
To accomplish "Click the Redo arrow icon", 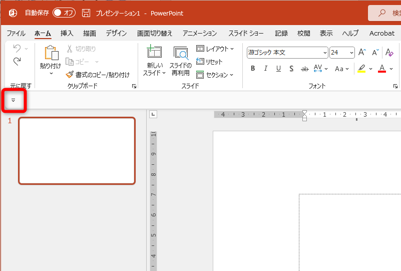I will pos(17,62).
